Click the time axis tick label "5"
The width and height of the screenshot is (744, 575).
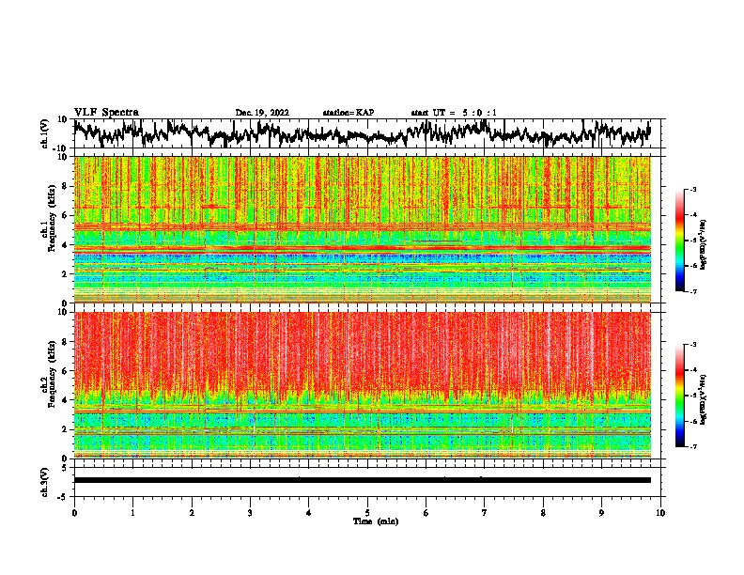click(367, 513)
